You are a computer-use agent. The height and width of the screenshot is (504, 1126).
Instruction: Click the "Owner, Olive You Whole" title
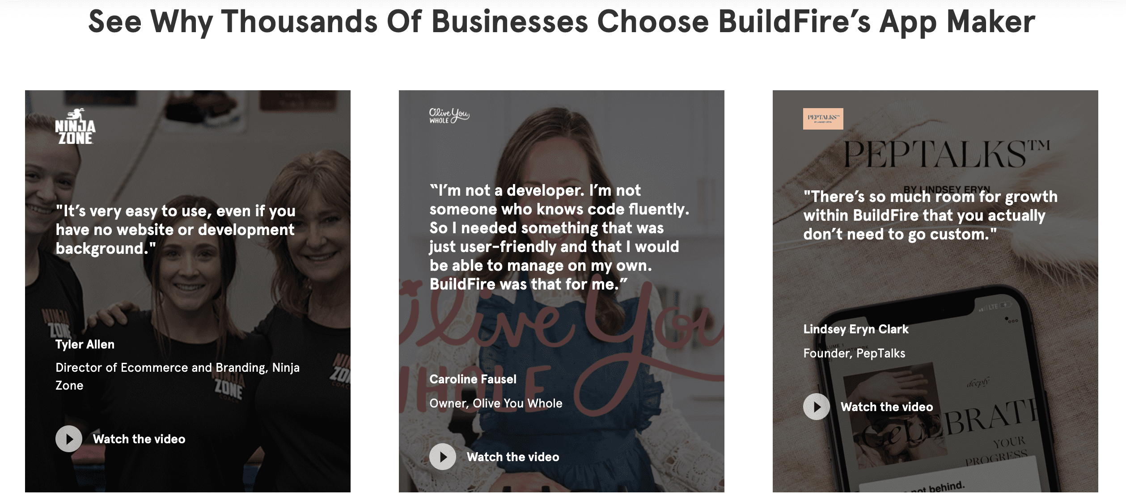pyautogui.click(x=495, y=403)
